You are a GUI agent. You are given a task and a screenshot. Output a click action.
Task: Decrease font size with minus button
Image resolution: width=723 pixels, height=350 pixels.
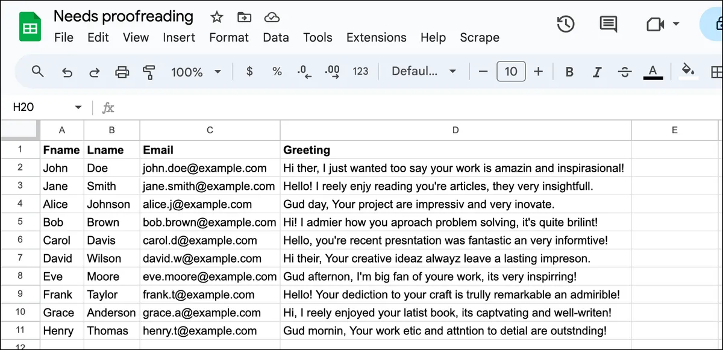point(483,72)
